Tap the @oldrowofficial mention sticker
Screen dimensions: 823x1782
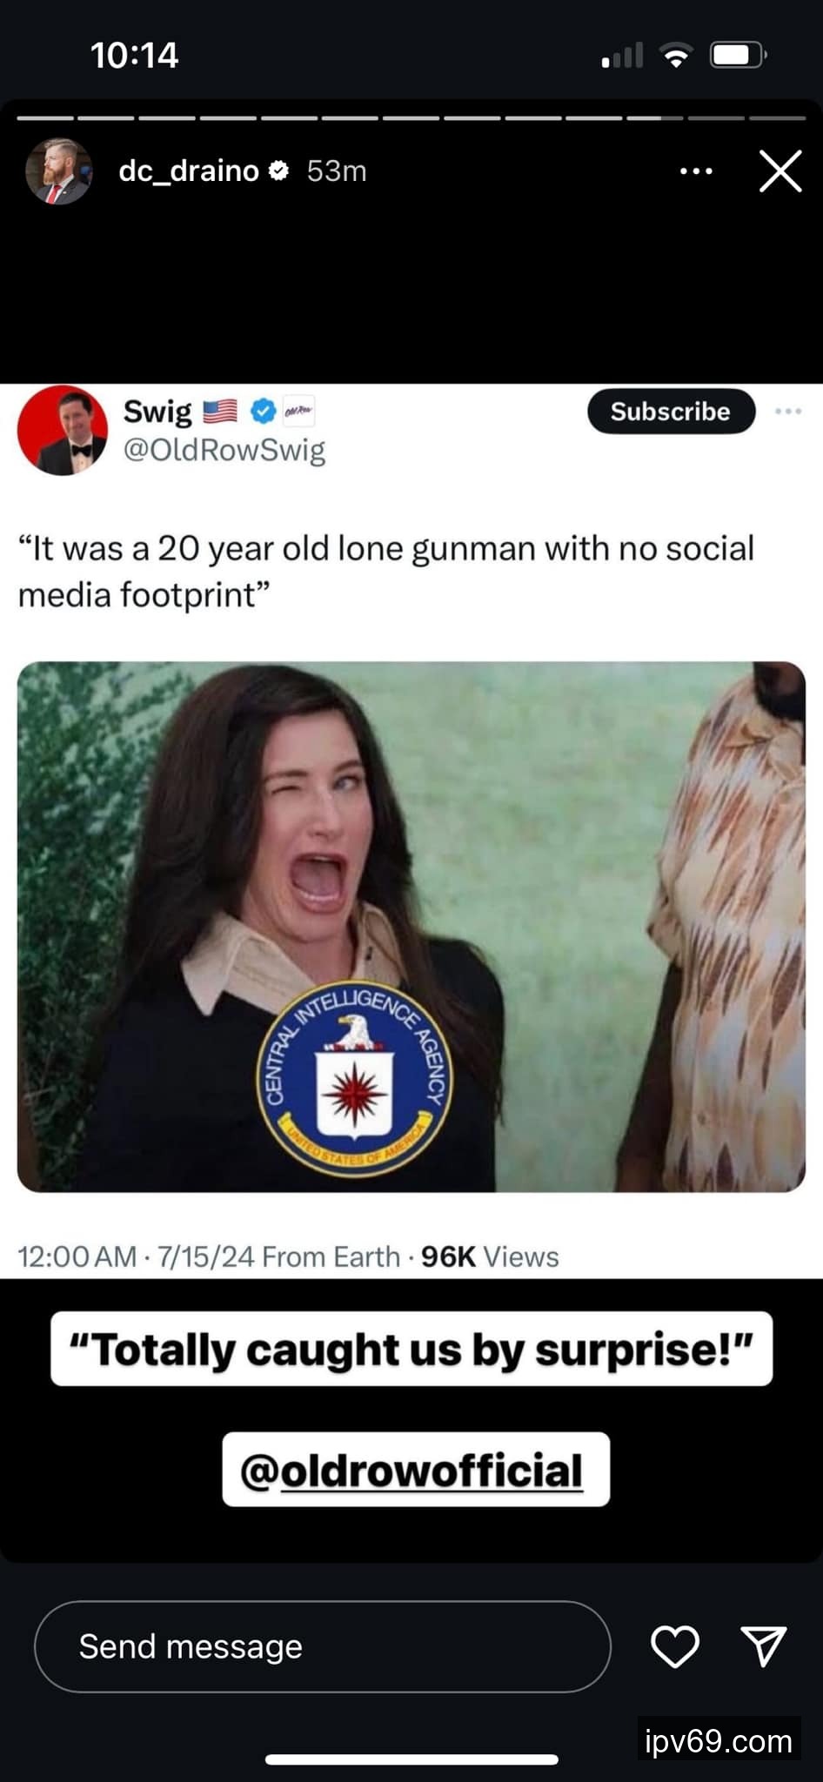(x=416, y=1470)
